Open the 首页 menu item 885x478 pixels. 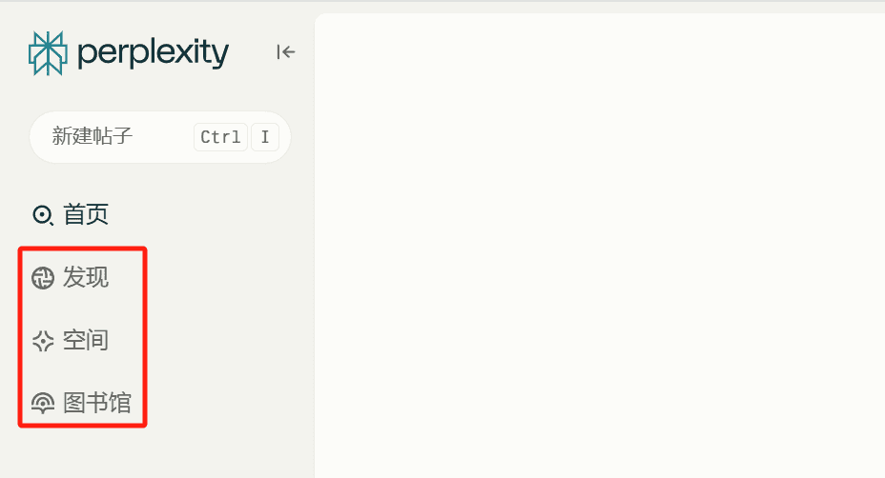[86, 215]
